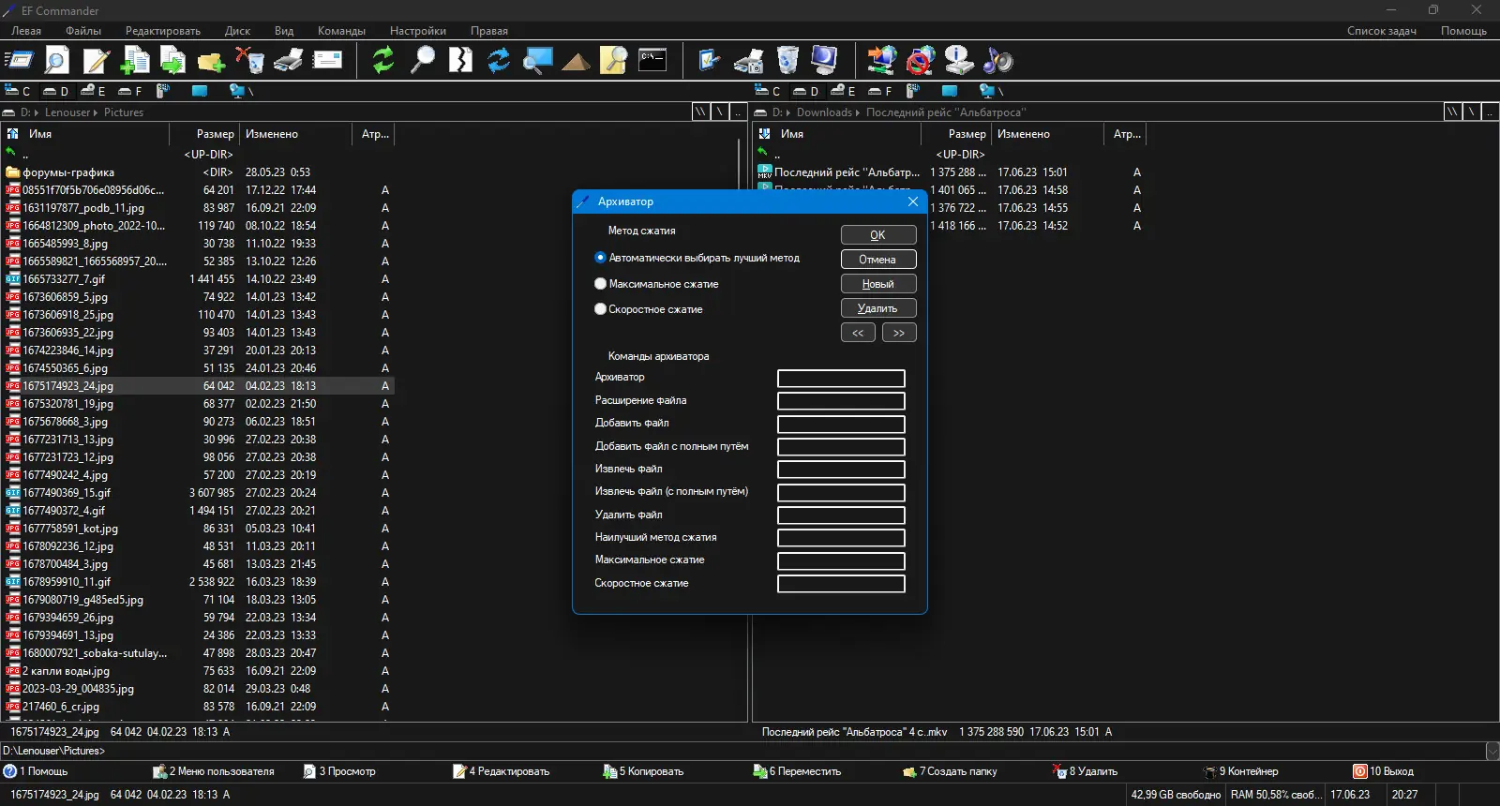Expand the D: path arrow in left panel breadcrumb

[x=37, y=112]
